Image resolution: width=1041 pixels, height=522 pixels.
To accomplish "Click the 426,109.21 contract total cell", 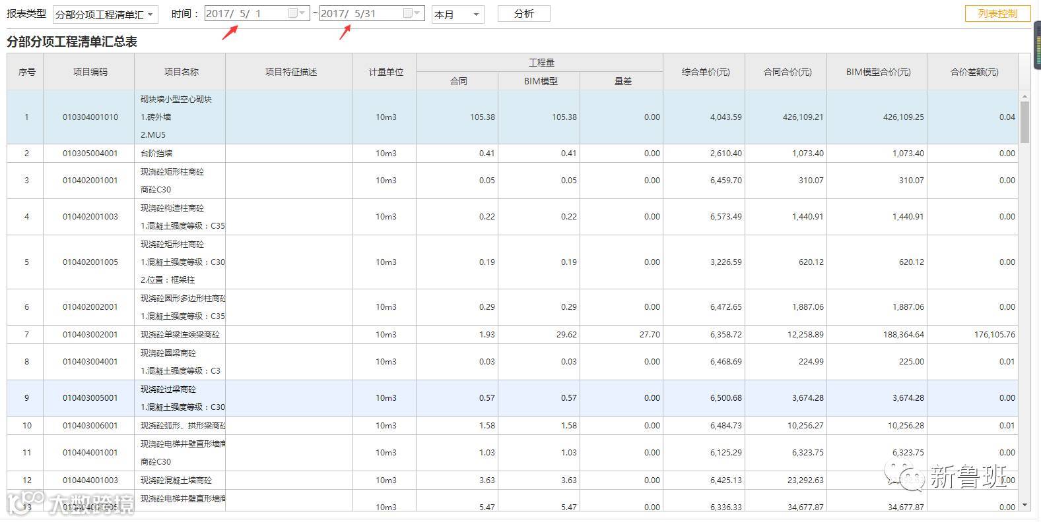I will click(x=787, y=117).
